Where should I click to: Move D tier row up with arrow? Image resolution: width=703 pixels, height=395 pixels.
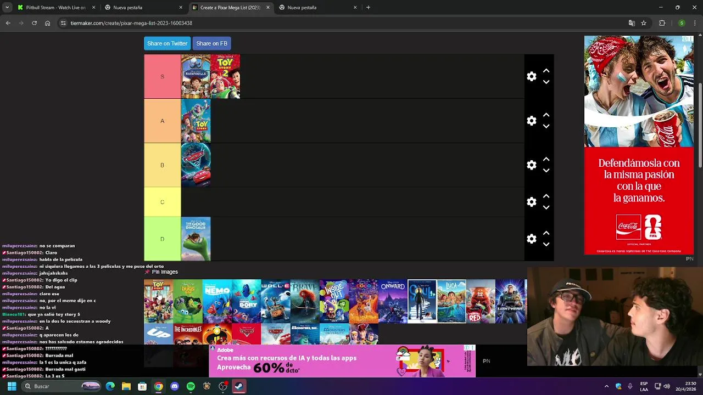(x=546, y=233)
